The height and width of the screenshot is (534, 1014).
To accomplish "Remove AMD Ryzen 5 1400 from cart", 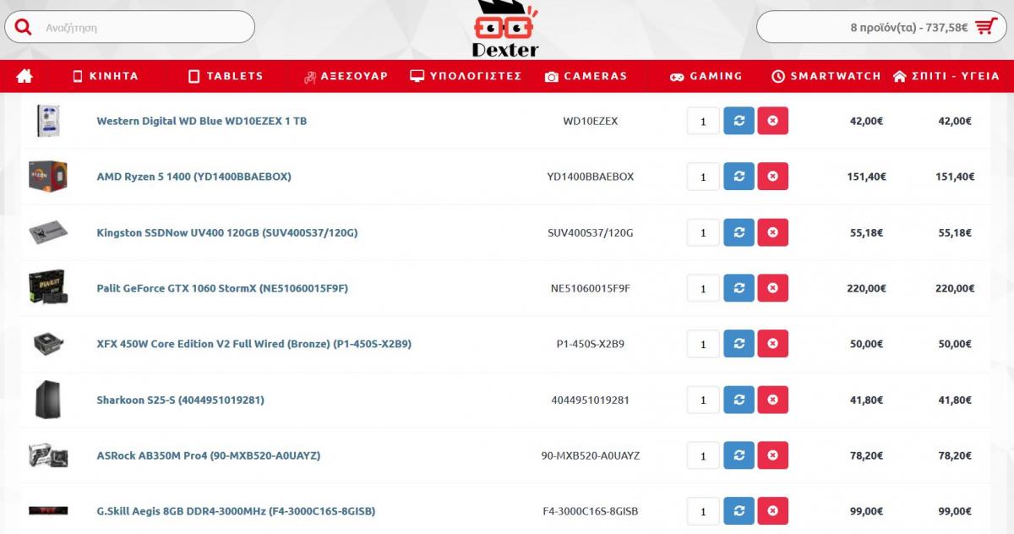I will 772,177.
